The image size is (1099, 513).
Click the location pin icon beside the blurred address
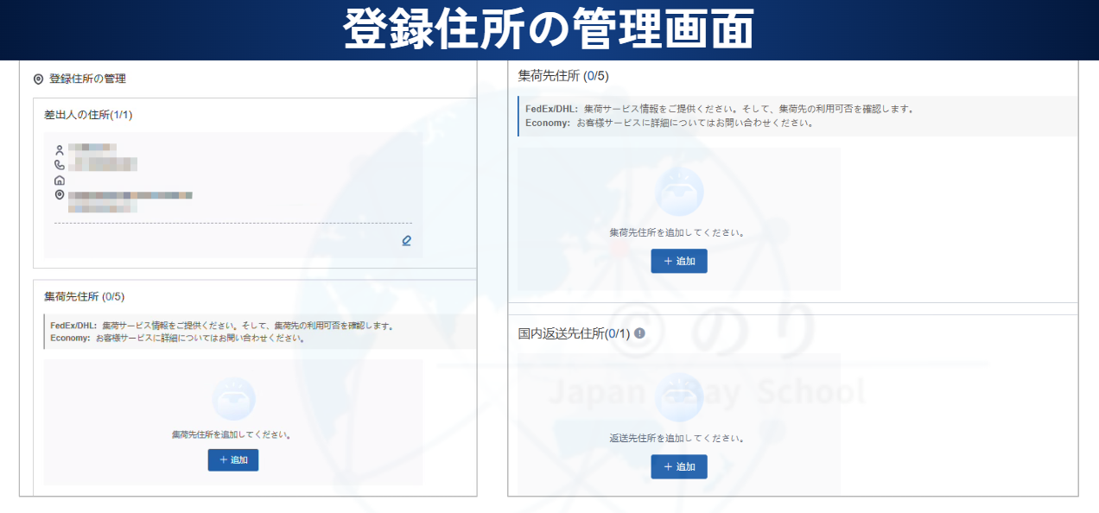60,196
